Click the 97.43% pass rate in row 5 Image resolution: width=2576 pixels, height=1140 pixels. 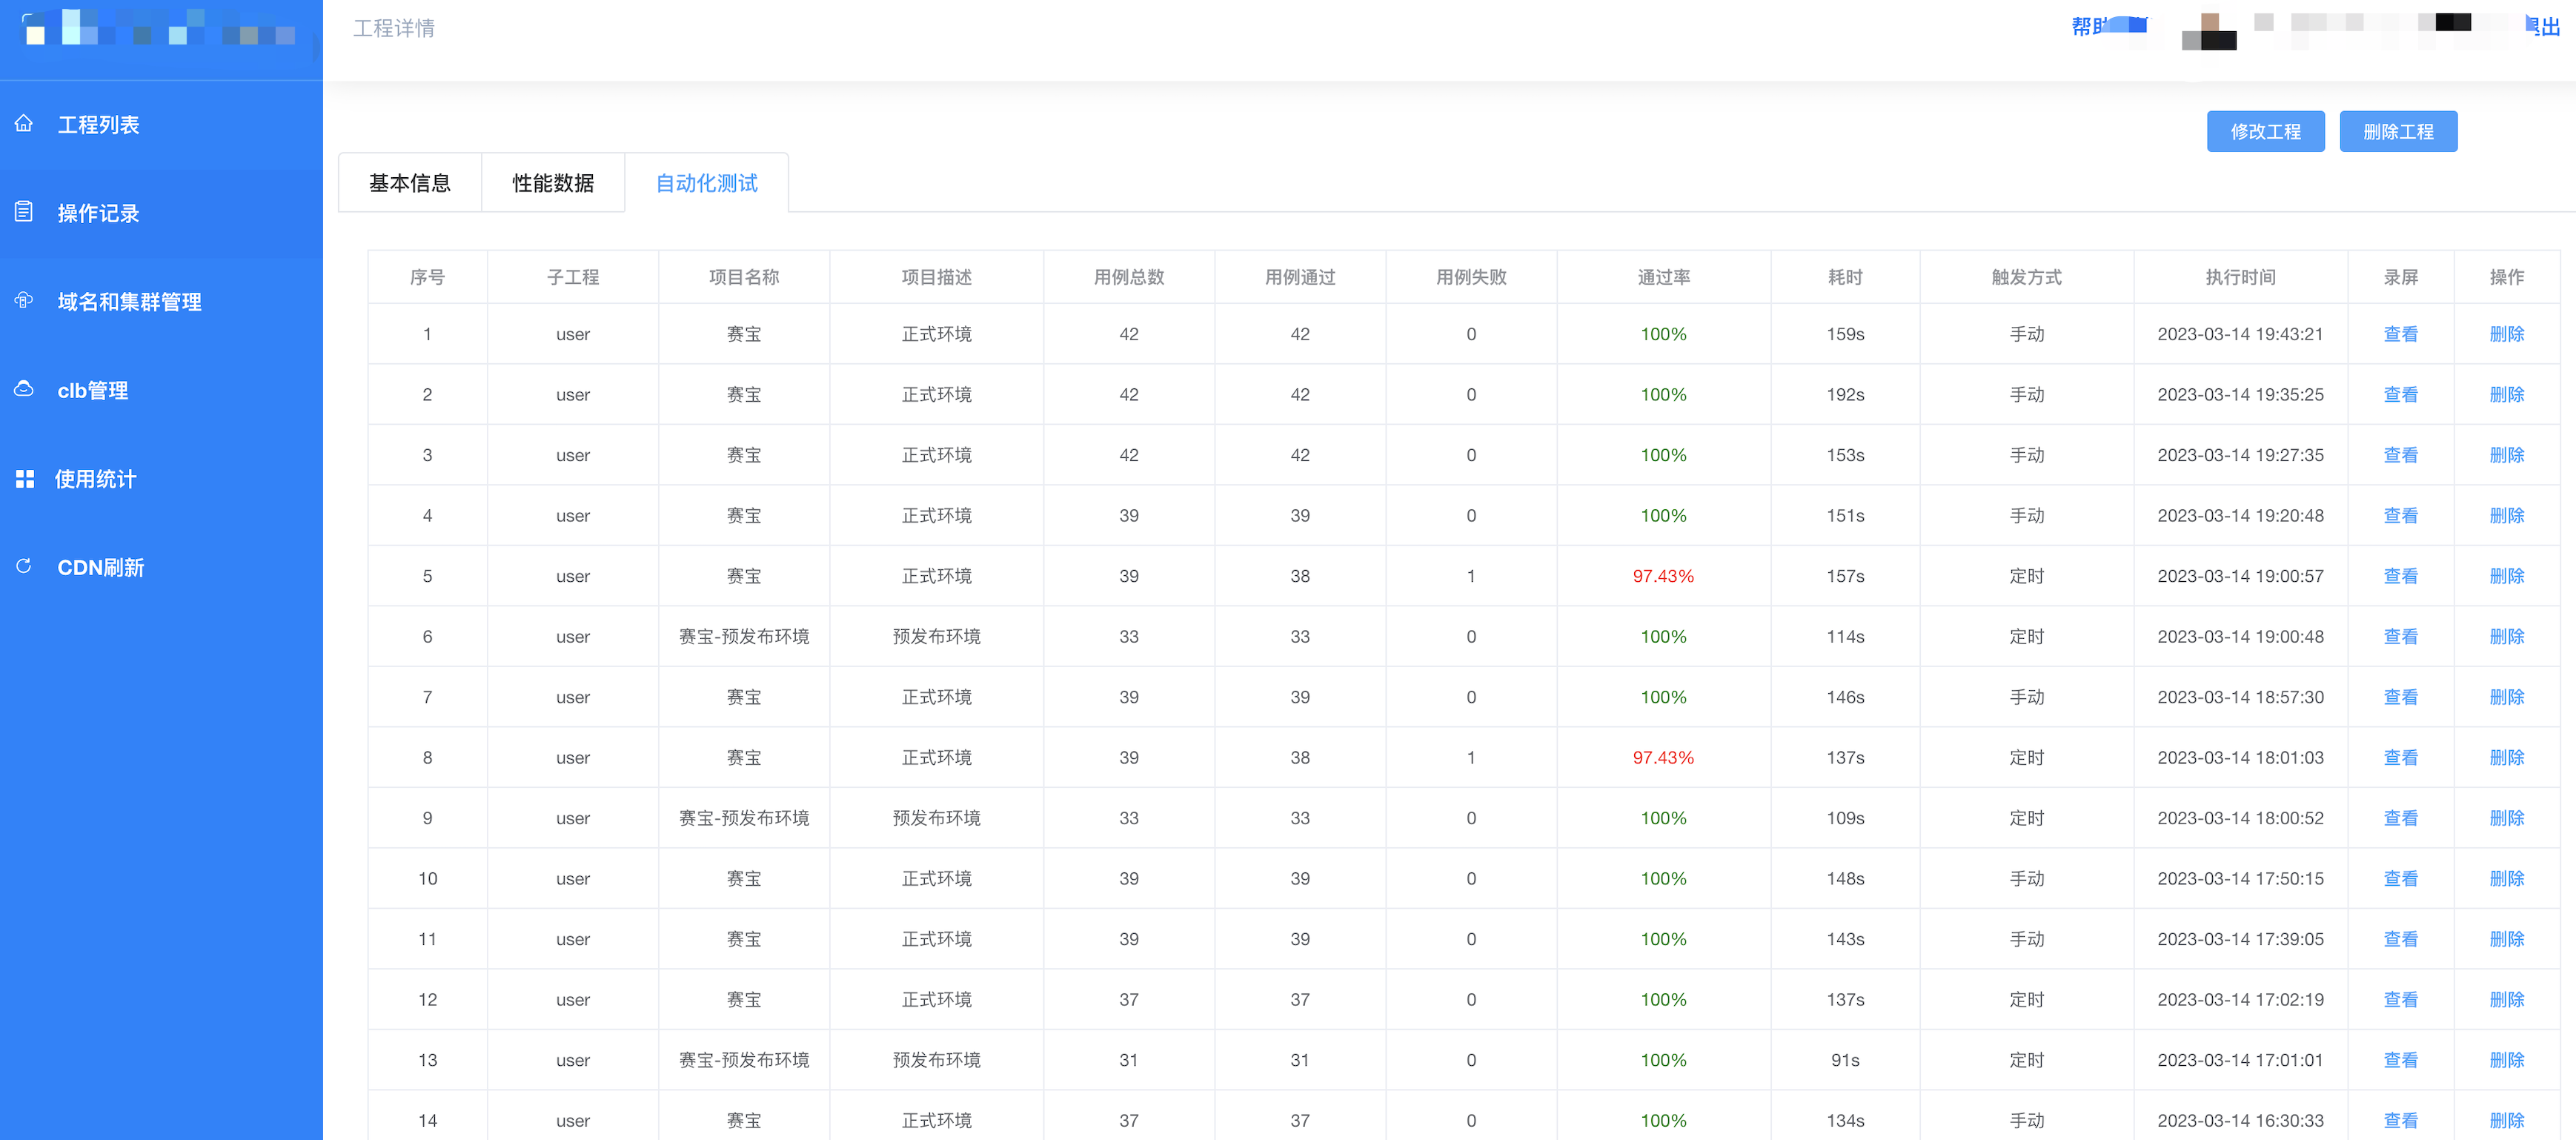(1662, 576)
